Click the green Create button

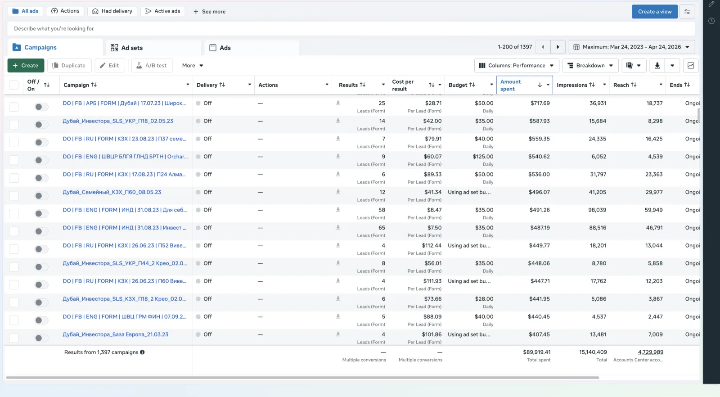point(26,66)
